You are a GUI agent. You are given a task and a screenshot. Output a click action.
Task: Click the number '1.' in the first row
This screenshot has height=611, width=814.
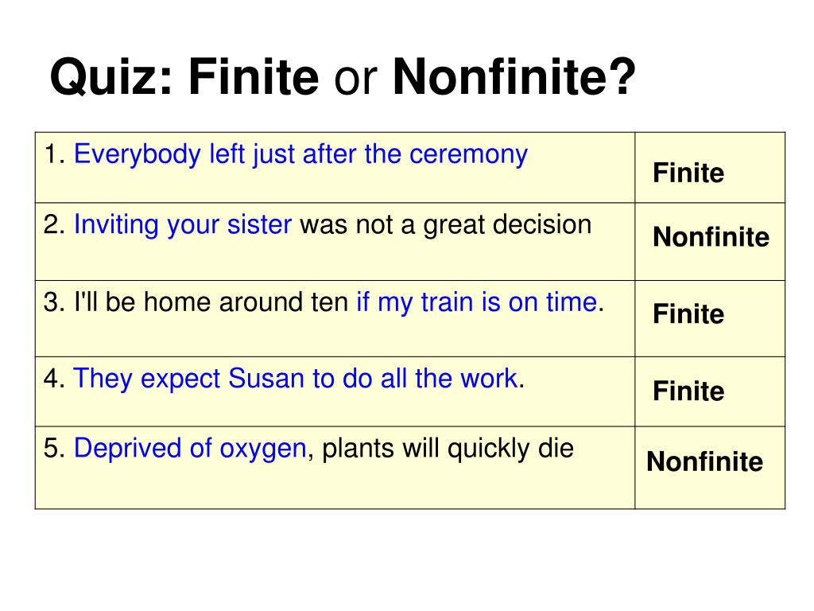coord(55,154)
